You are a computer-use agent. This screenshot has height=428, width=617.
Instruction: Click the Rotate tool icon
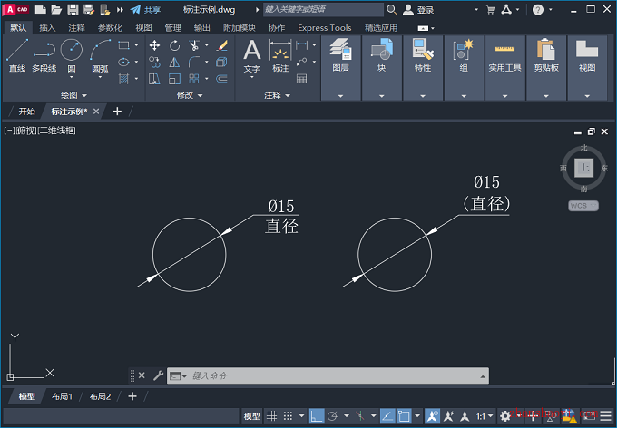point(175,45)
